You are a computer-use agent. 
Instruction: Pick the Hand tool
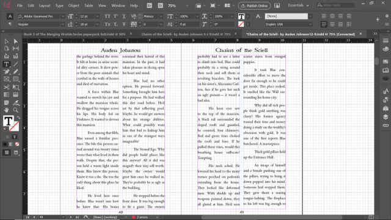pyautogui.click(x=7, y=110)
